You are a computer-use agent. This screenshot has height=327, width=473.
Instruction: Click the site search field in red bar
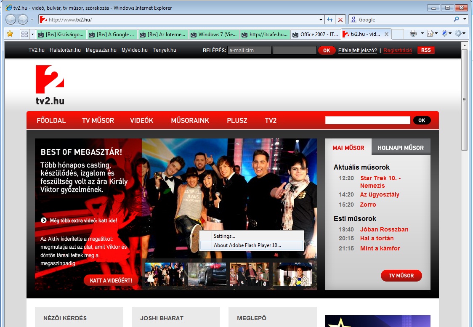368,120
